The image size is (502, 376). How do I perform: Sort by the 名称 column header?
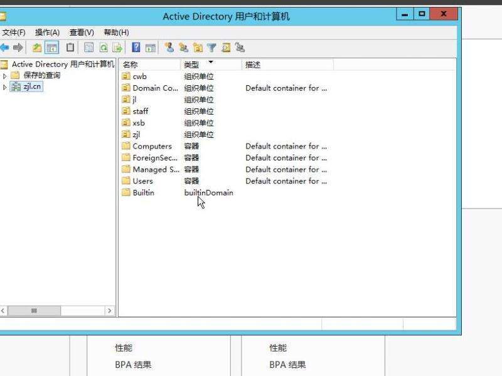click(x=149, y=65)
